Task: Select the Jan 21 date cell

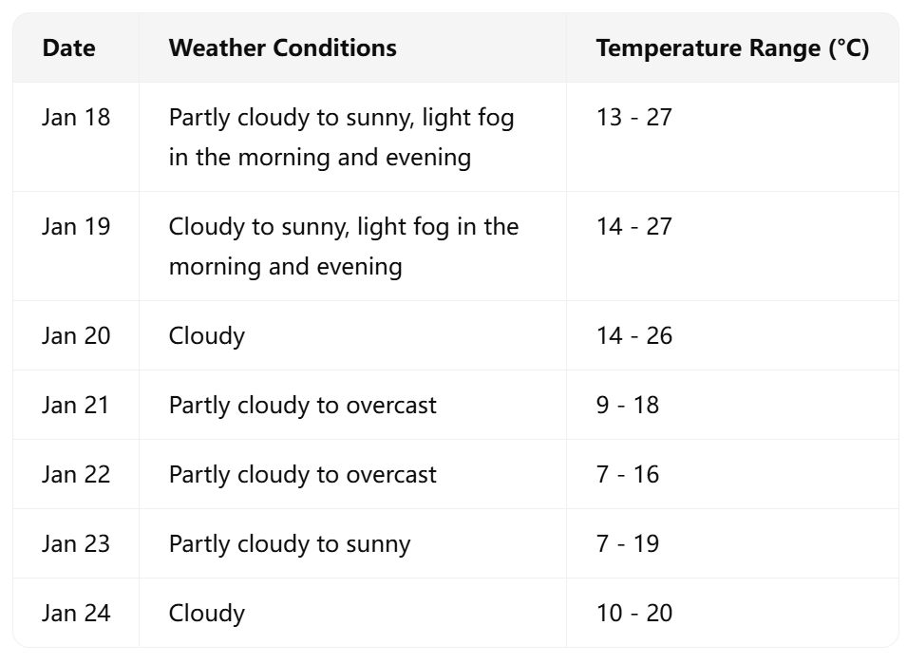Action: pos(76,405)
